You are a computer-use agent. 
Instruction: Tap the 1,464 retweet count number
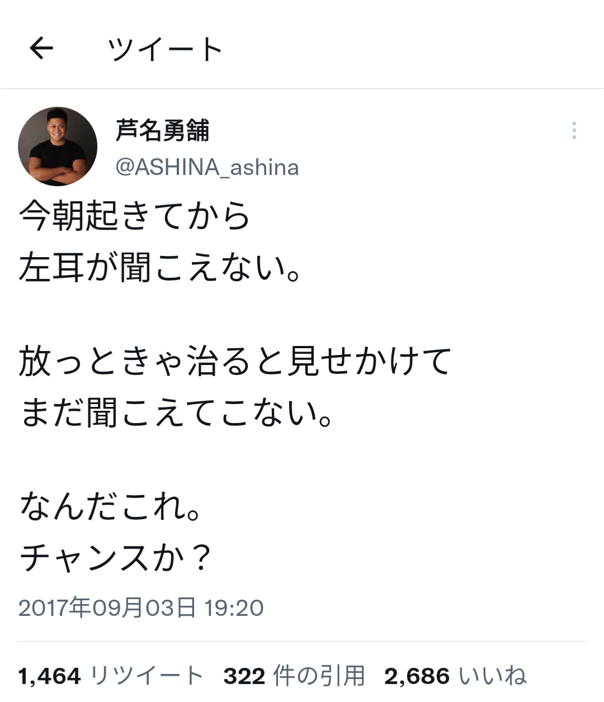pyautogui.click(x=50, y=676)
